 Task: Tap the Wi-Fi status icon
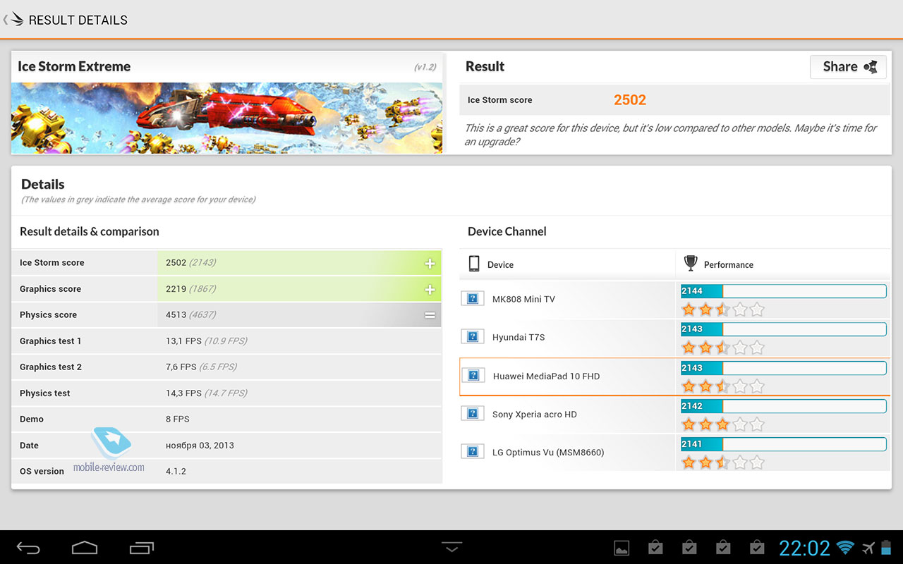845,548
